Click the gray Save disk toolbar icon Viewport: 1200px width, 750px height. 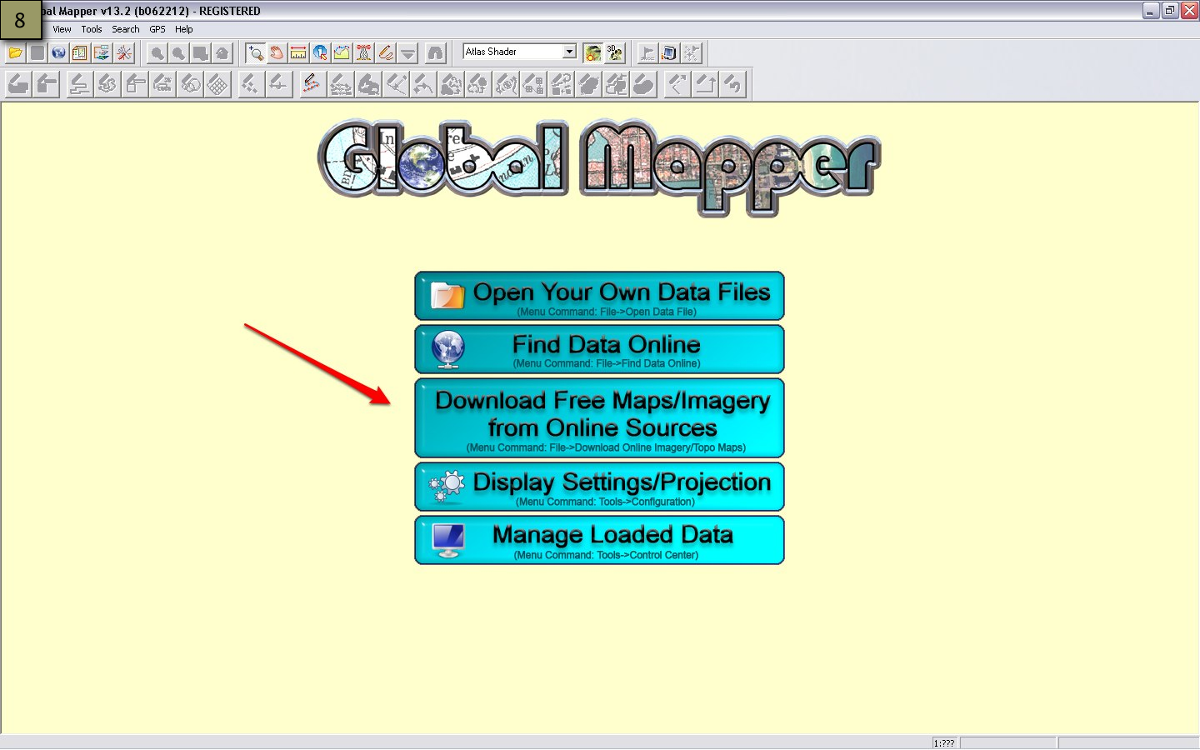click(x=37, y=53)
